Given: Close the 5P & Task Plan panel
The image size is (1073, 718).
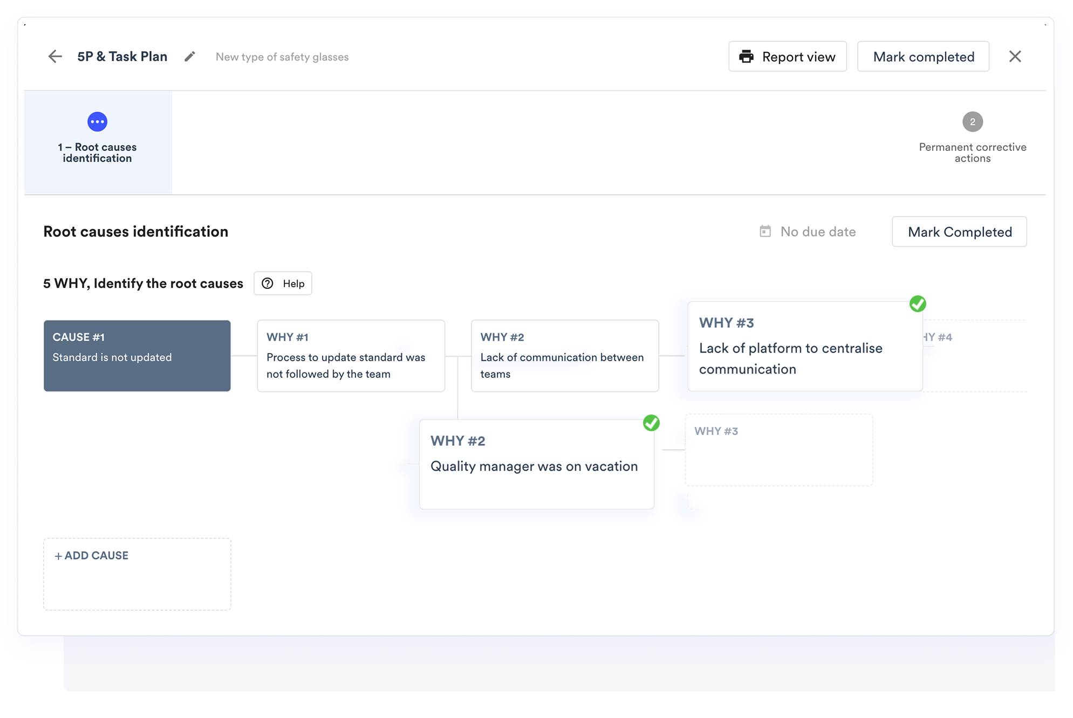Looking at the screenshot, I should [x=1015, y=57].
